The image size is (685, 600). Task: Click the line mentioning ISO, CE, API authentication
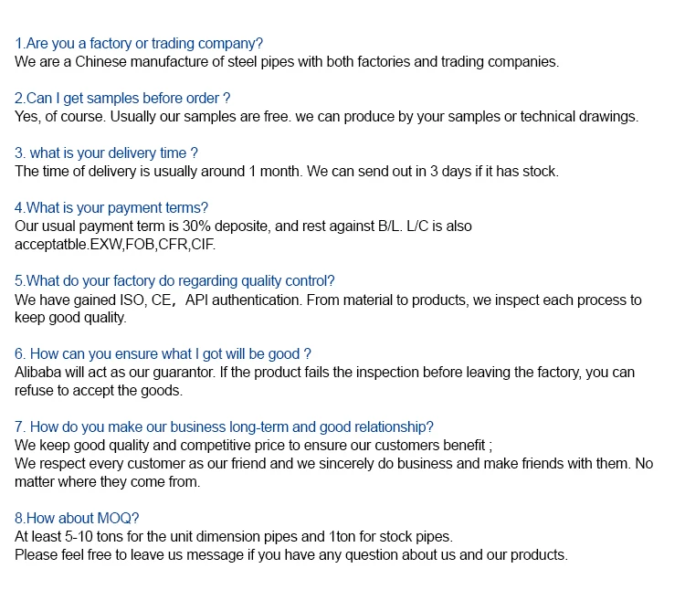coord(328,300)
